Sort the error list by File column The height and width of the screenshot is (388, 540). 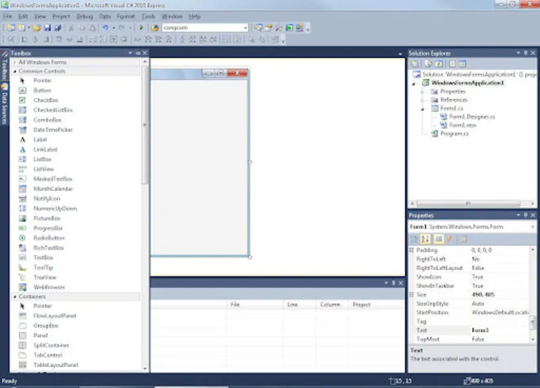[x=254, y=305]
